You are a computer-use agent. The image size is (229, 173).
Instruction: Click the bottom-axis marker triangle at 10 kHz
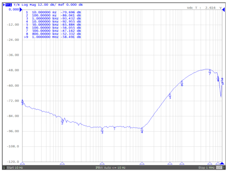coord(142,163)
